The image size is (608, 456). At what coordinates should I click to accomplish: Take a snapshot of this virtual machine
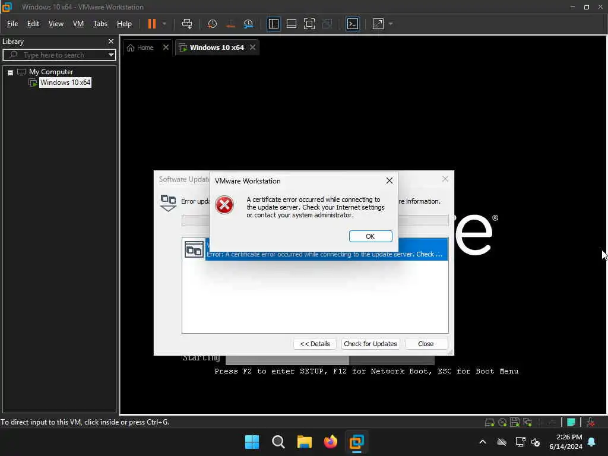coord(212,24)
